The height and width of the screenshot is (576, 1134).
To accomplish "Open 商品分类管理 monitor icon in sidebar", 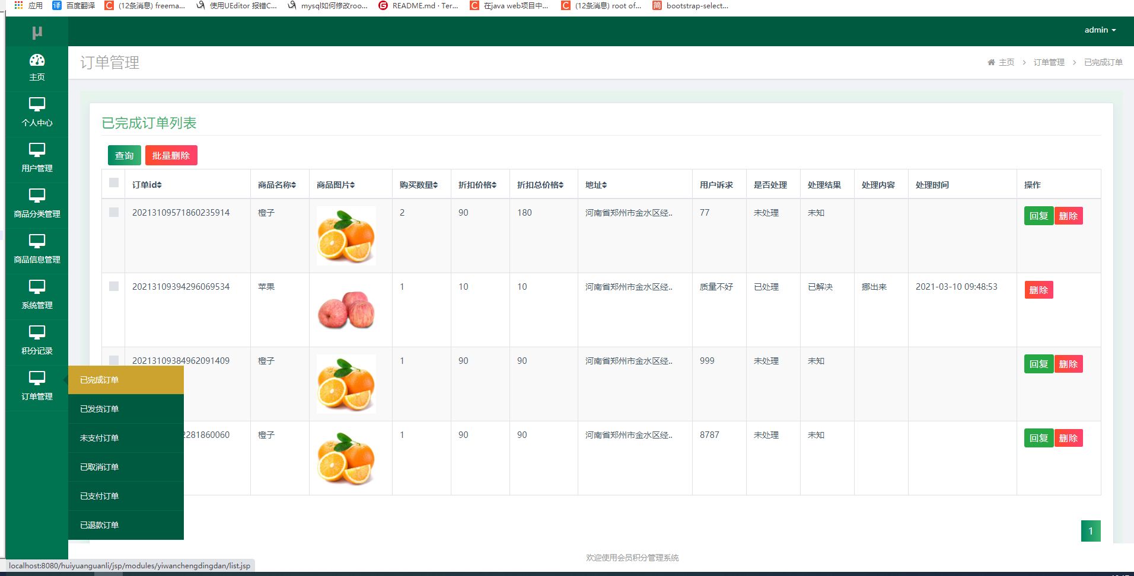I will point(37,196).
